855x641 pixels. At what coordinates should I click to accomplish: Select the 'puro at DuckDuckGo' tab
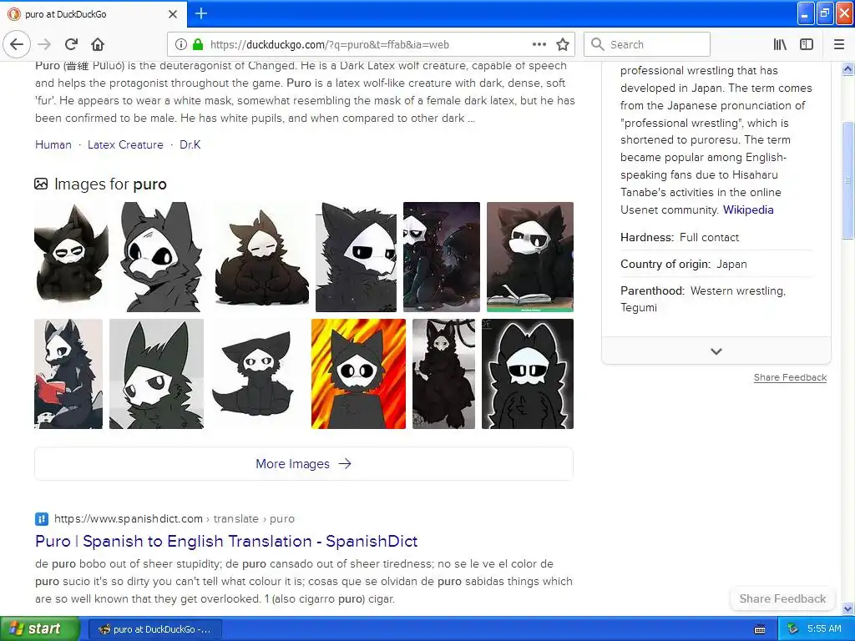(93, 14)
